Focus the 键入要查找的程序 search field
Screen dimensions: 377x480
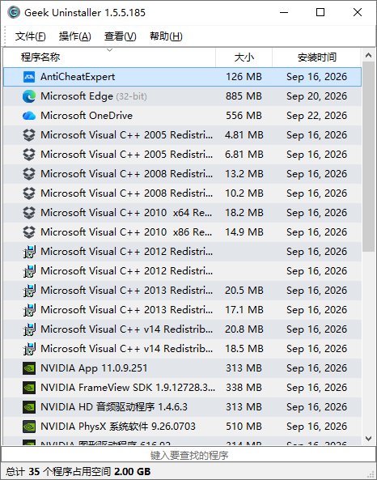coord(188,455)
